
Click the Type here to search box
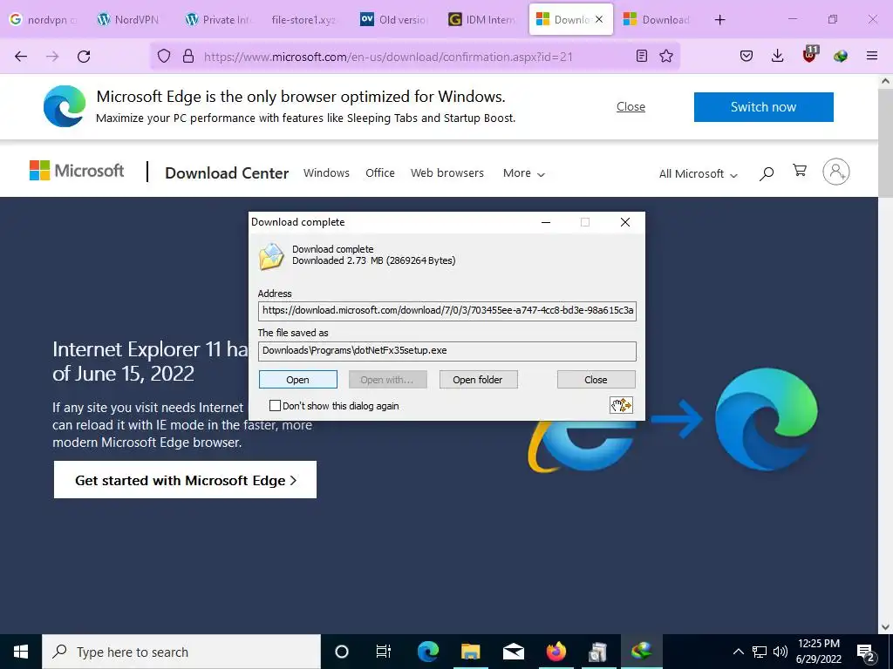pyautogui.click(x=181, y=652)
